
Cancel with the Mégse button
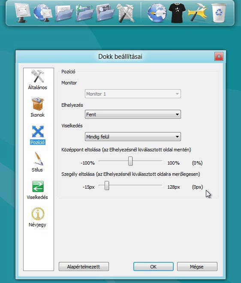197,267
